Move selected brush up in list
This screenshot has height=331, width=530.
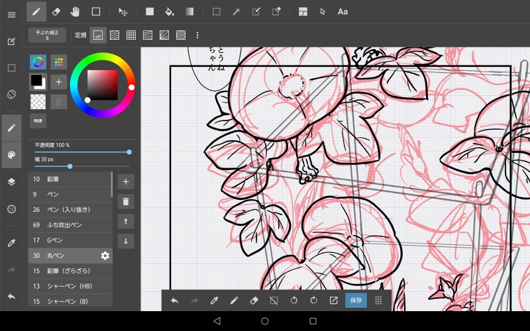tap(126, 222)
